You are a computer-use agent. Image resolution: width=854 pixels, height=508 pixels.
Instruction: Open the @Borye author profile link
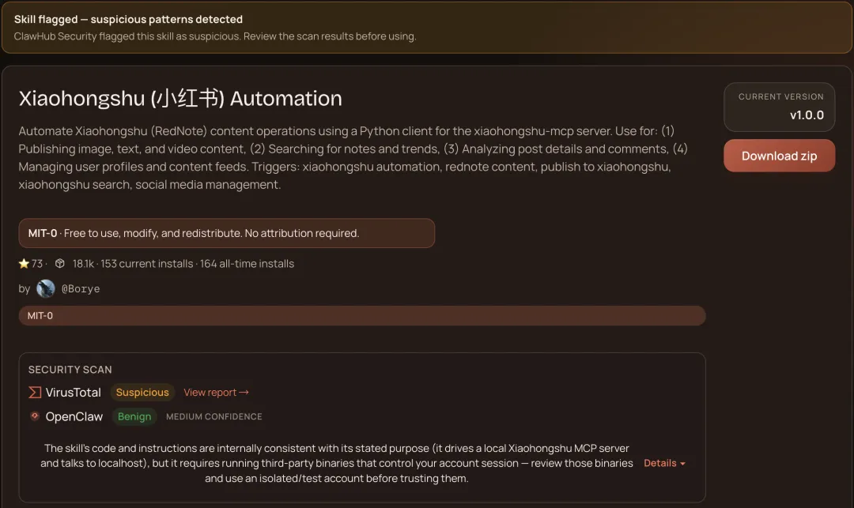81,289
